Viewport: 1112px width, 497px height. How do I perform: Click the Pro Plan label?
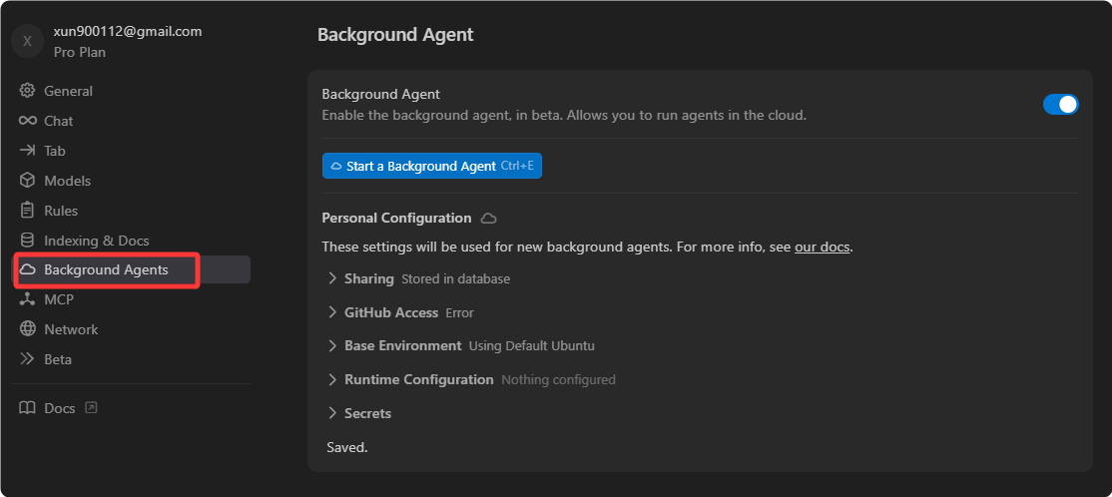(x=80, y=52)
